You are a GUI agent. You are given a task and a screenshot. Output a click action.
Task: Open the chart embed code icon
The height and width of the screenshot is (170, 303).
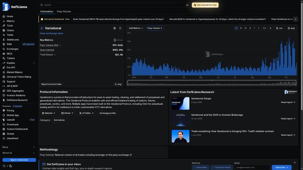coord(264,28)
